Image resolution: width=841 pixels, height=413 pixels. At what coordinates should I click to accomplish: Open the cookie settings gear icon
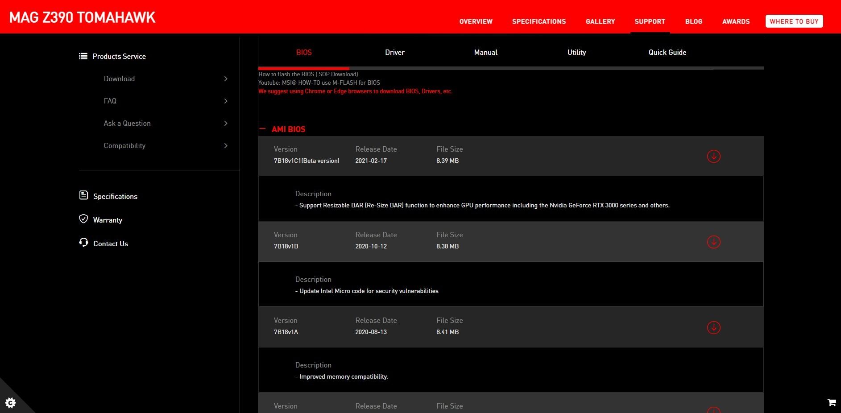point(10,403)
